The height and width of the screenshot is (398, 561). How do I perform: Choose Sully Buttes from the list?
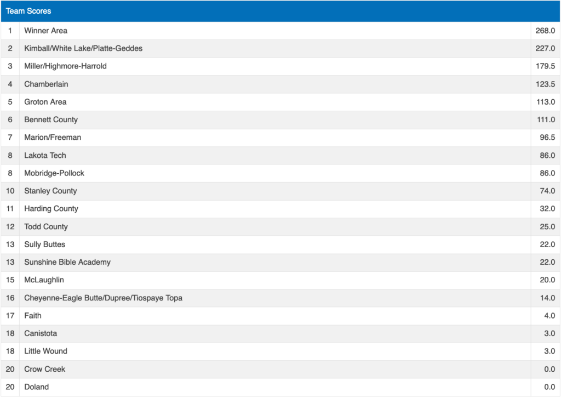point(44,245)
